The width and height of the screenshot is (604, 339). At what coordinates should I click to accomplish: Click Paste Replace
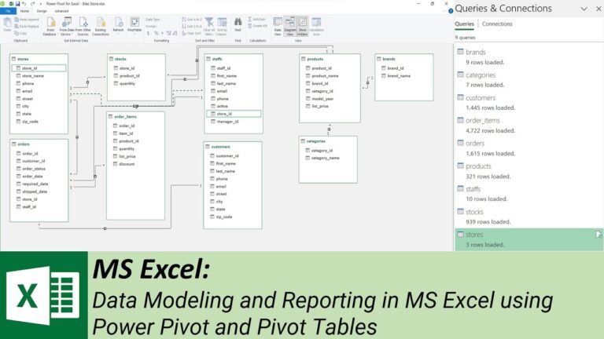[27, 26]
